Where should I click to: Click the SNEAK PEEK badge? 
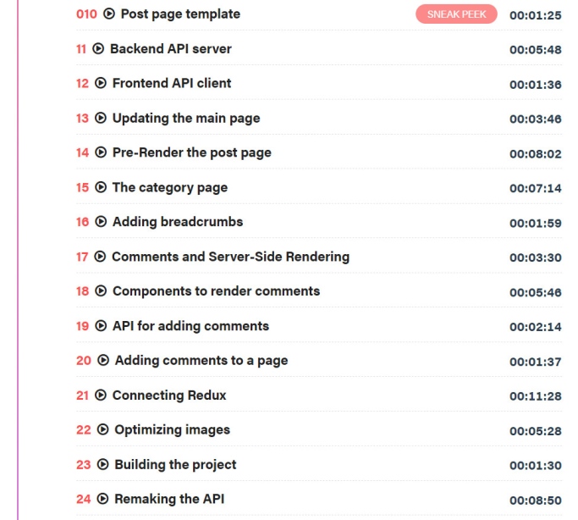tap(456, 14)
